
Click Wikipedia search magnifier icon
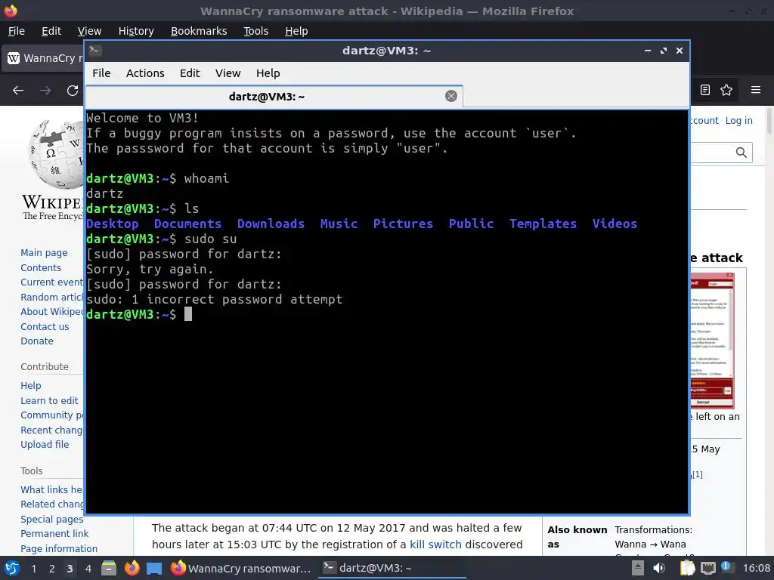click(x=741, y=153)
